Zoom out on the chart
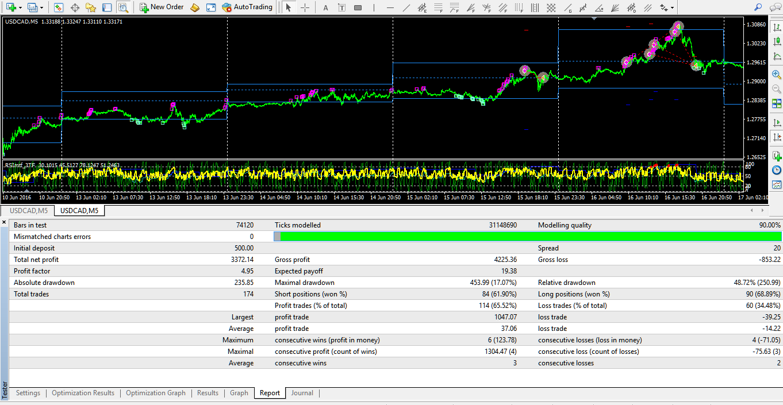Screen dimensions: 783x405 [777, 89]
